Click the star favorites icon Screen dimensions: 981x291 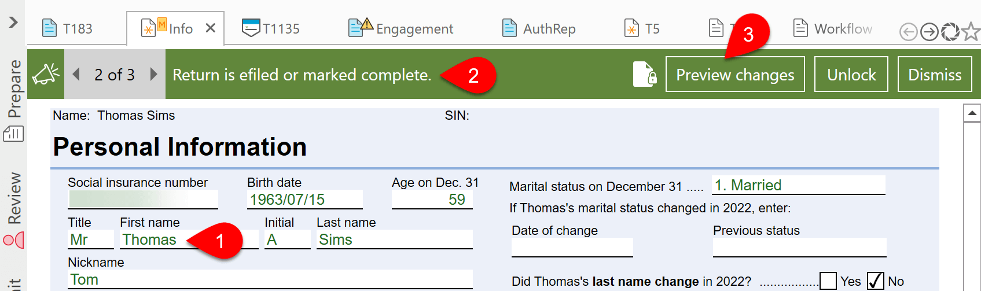click(971, 32)
